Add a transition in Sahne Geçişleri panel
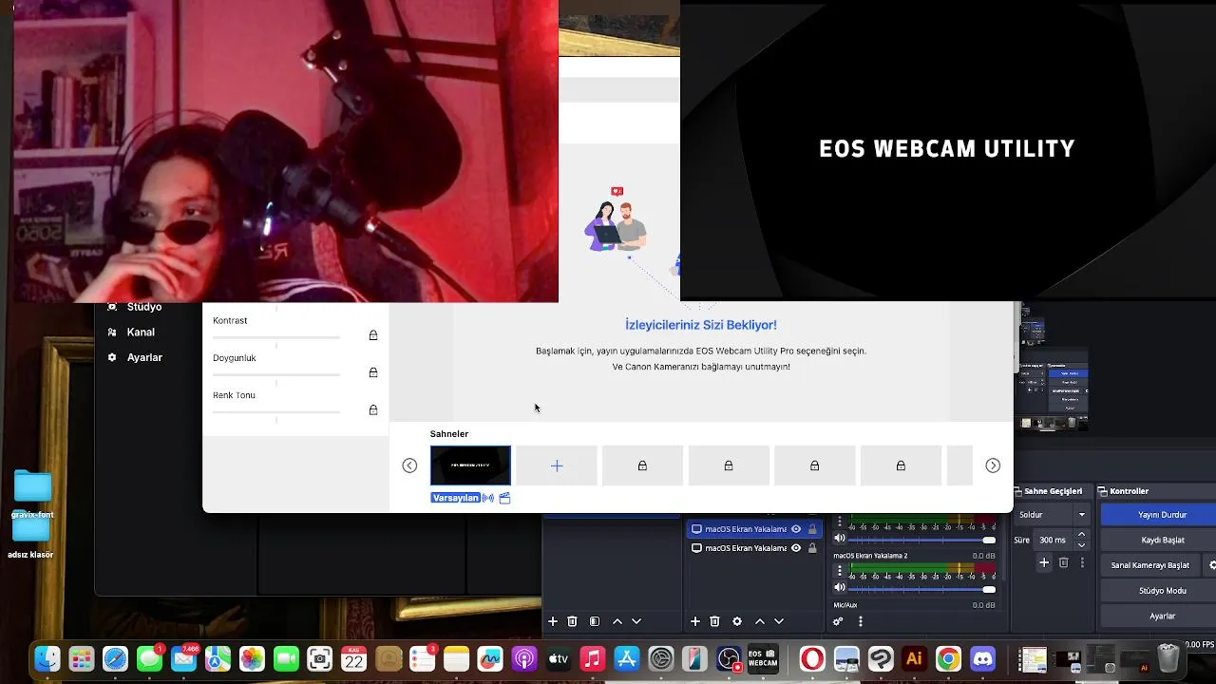 (1044, 562)
